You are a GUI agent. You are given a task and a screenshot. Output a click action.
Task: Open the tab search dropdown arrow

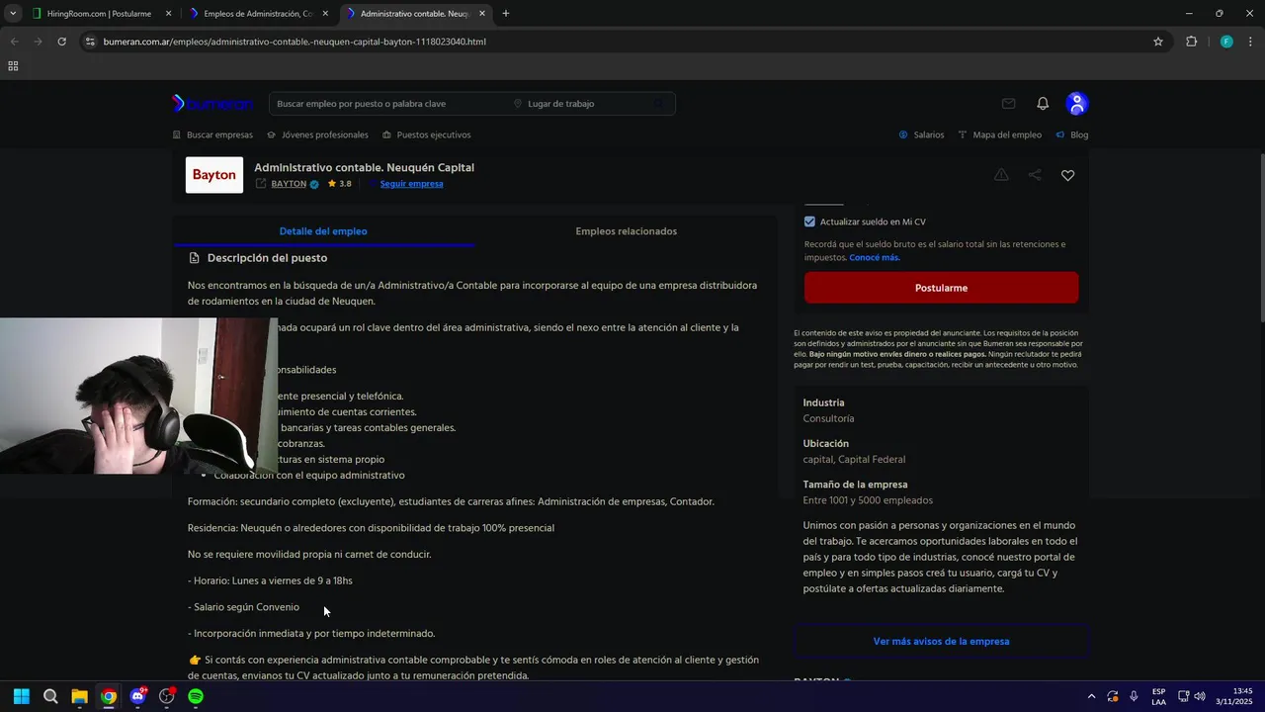click(13, 14)
